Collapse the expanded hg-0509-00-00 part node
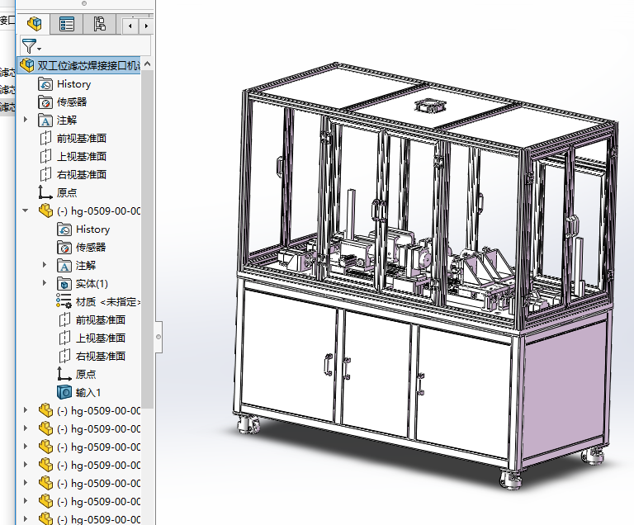634x525 pixels. pos(26,210)
